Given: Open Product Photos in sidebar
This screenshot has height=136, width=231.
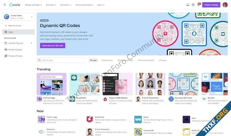Looking at the screenshot, I should [x=15, y=56].
